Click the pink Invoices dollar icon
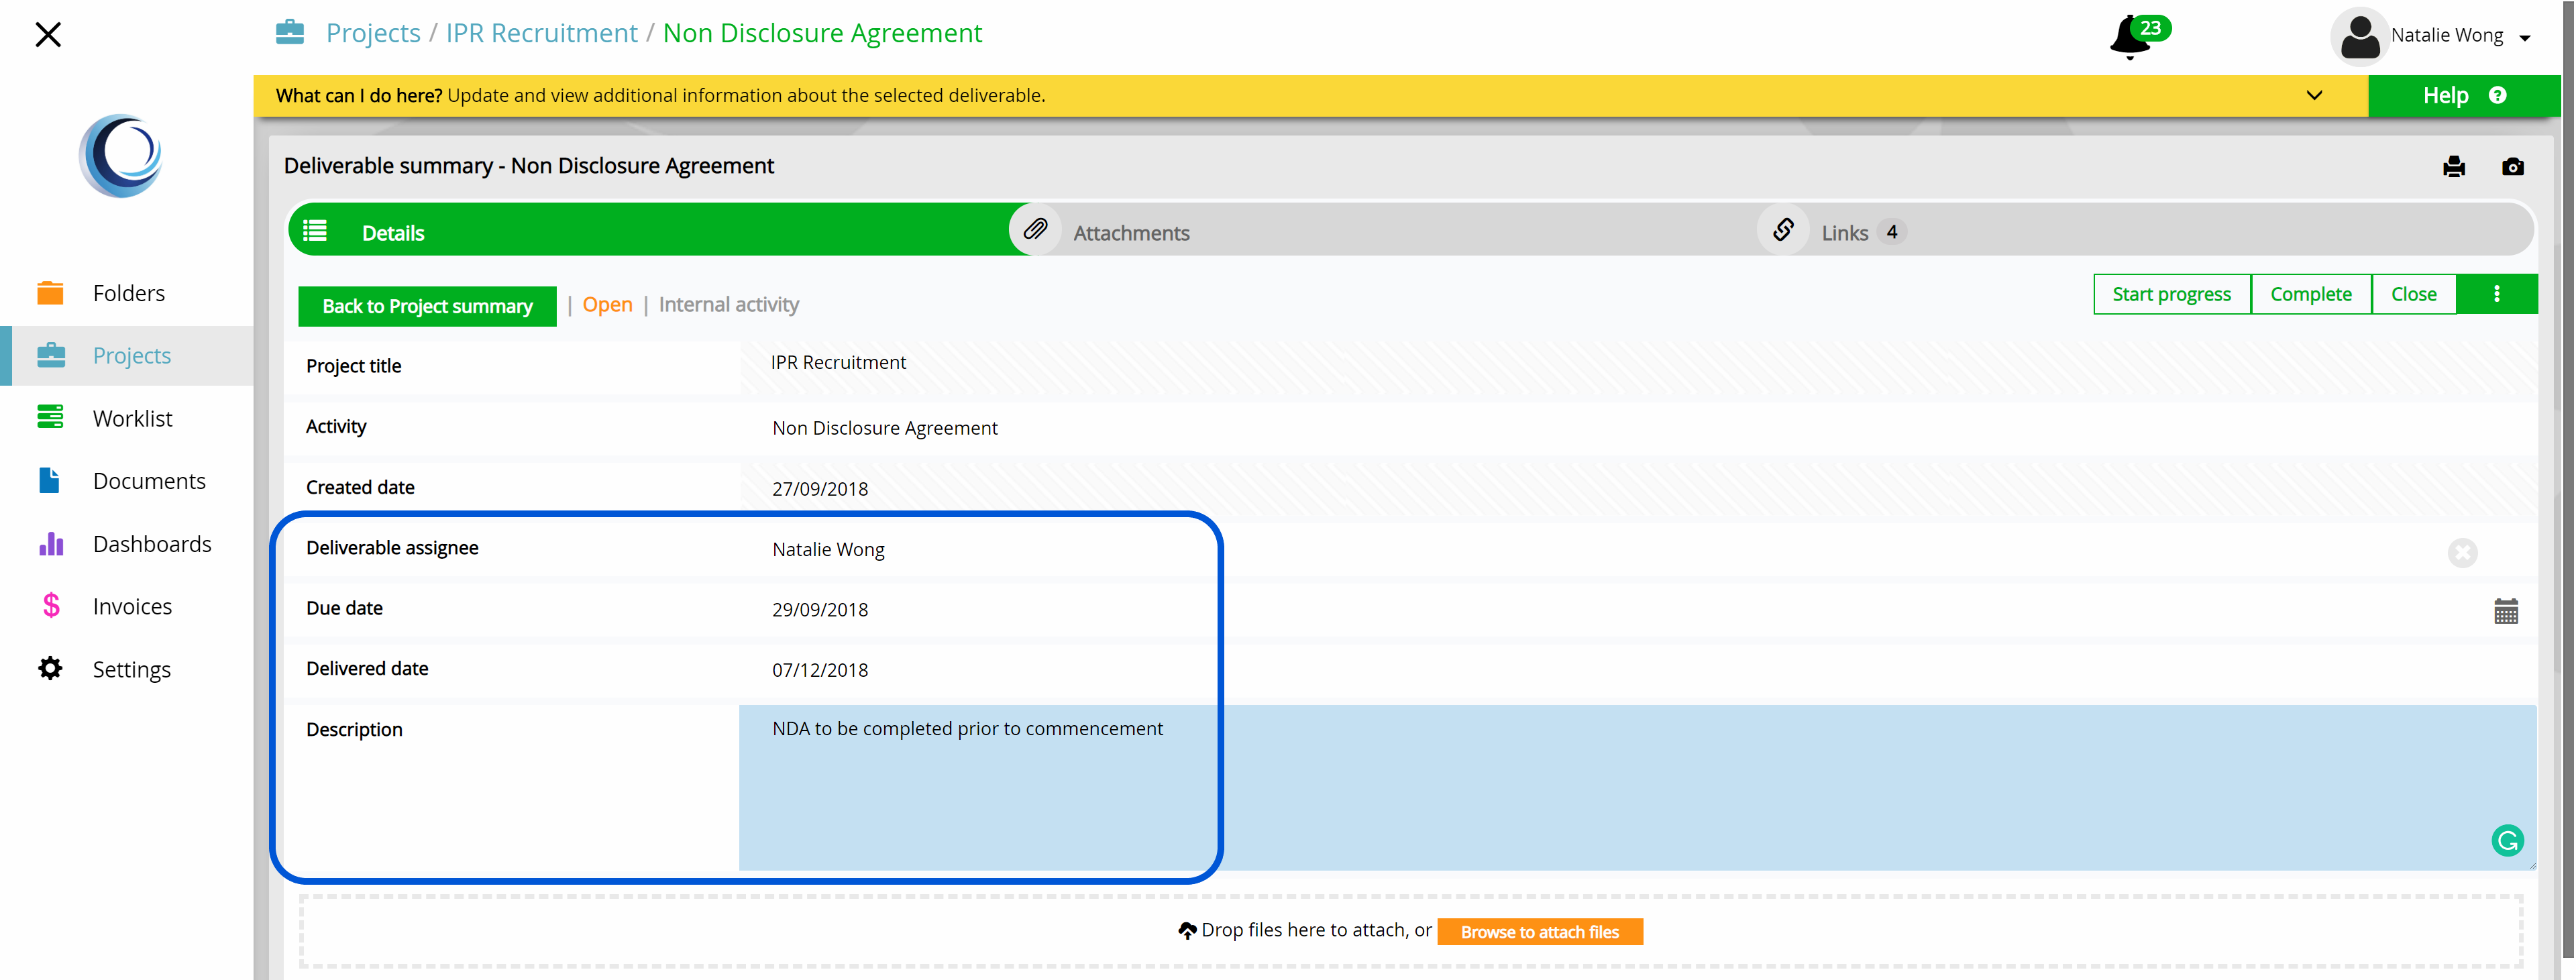Screen dimensions: 2576x980 (x=50, y=606)
